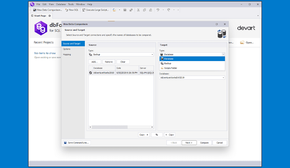Click the Save All toolbar icon
290x168 pixels.
pos(131,10)
